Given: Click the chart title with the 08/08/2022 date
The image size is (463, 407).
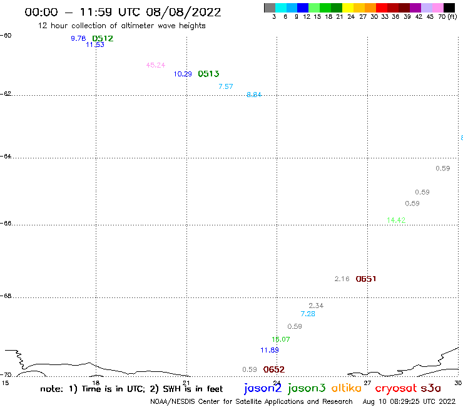Looking at the screenshot, I should [123, 12].
